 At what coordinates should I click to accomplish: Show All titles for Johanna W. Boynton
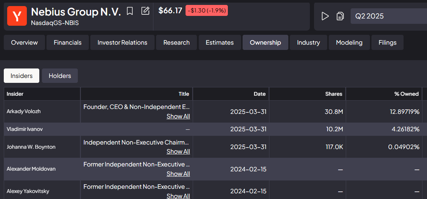178,151
